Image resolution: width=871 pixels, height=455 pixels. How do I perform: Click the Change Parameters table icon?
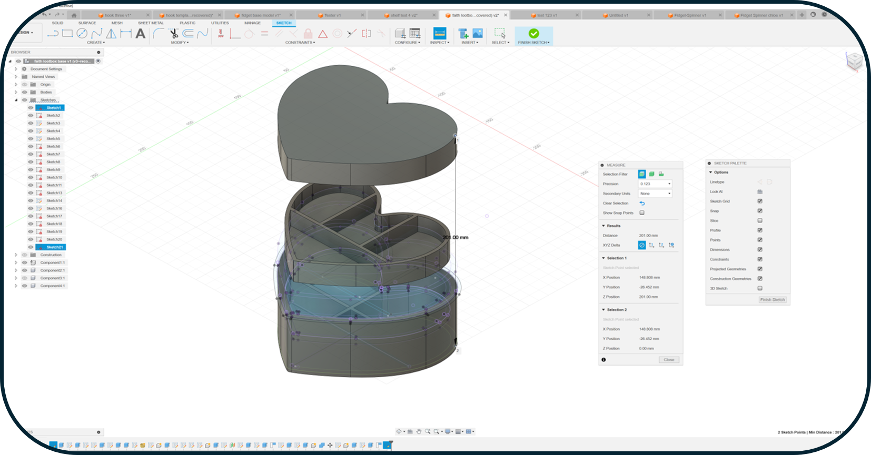(x=415, y=34)
